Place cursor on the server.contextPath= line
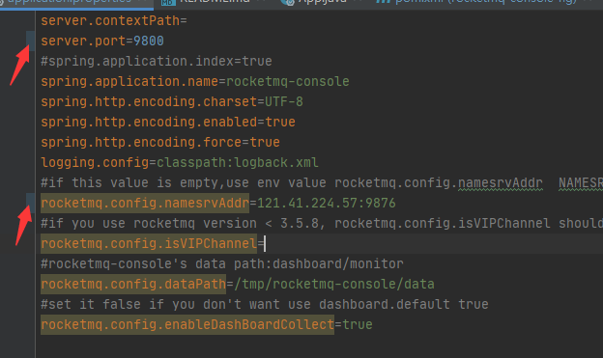Screen dimensions: 603x358 [114, 20]
